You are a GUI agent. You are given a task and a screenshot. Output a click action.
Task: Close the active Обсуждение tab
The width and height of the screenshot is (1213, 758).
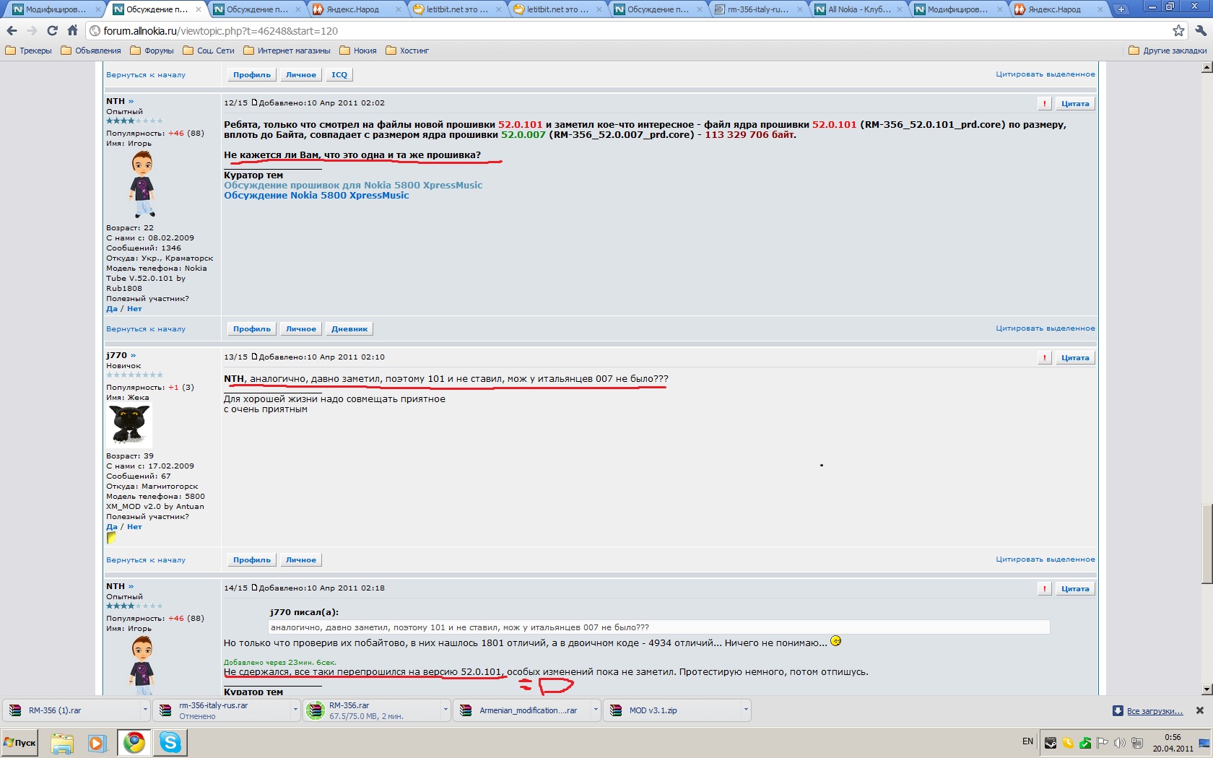click(199, 9)
